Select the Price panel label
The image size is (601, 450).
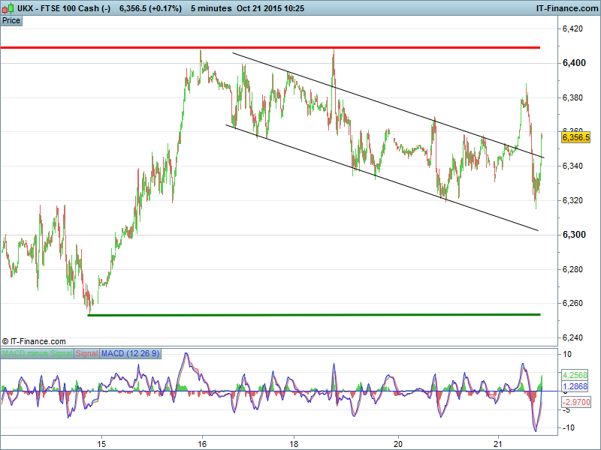click(x=11, y=20)
